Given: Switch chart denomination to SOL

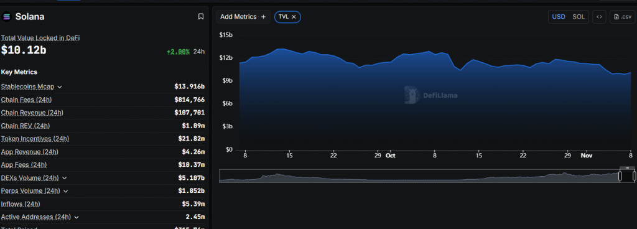Looking at the screenshot, I should [x=579, y=17].
